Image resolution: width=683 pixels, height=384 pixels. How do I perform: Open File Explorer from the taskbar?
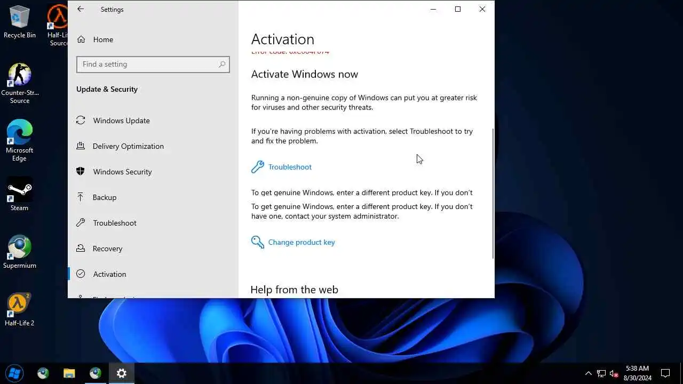(x=69, y=373)
